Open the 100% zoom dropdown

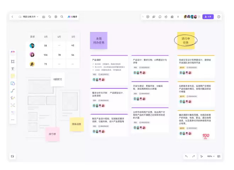[x=211, y=156]
